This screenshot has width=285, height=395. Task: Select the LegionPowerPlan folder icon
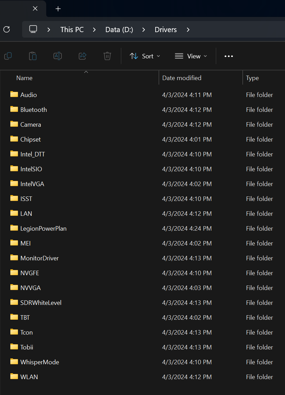(14, 228)
